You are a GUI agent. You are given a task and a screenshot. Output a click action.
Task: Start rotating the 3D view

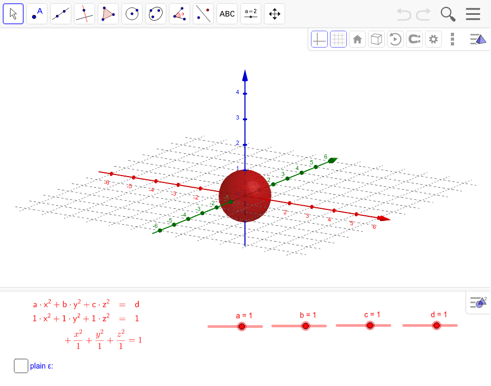pos(395,39)
